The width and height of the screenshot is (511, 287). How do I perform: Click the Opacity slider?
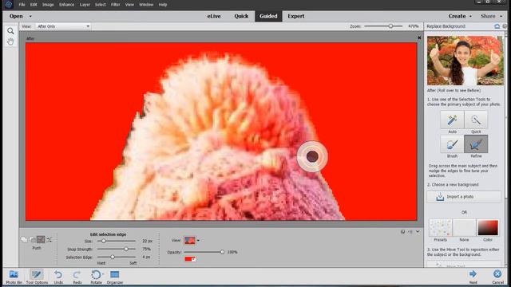[x=204, y=252]
